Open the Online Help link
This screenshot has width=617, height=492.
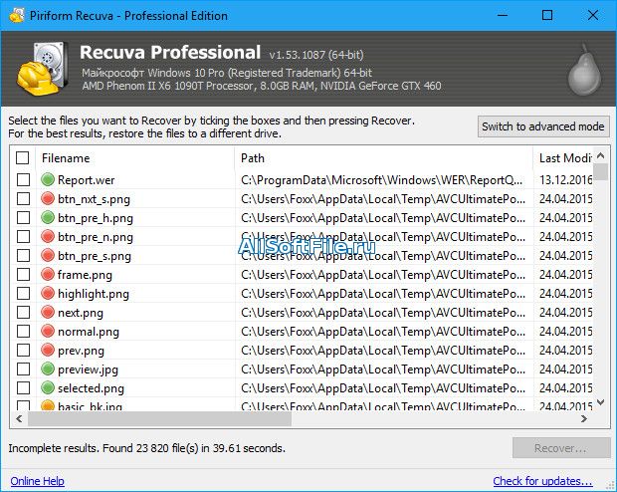[38, 481]
